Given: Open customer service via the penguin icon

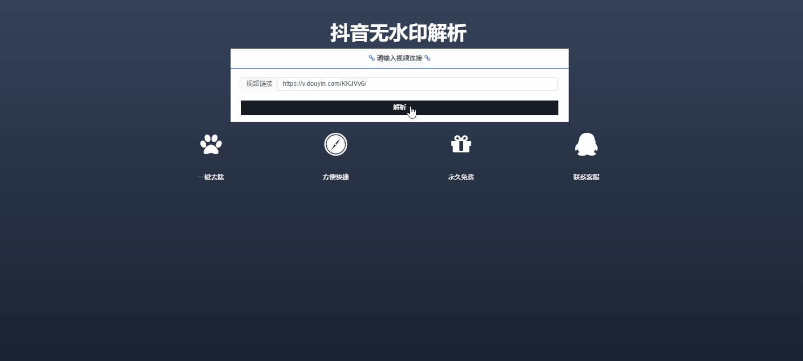Looking at the screenshot, I should click(586, 144).
